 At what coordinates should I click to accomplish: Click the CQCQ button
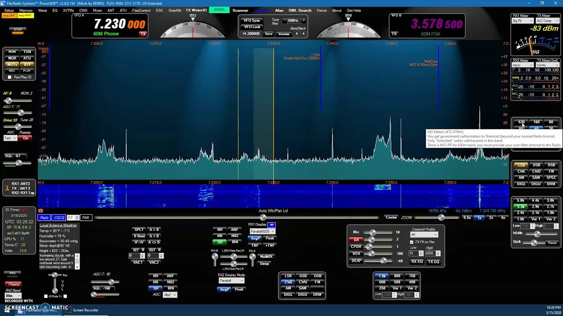click(58, 218)
